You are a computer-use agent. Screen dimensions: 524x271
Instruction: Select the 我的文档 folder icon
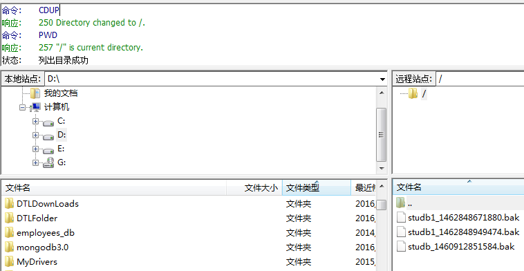tap(35, 93)
